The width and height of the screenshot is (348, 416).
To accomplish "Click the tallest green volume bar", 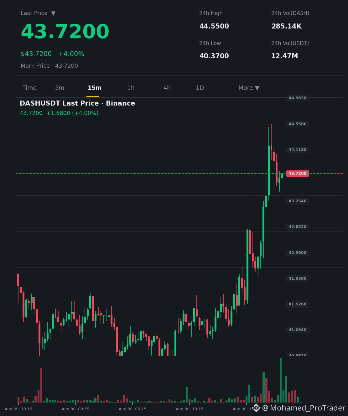I will tap(281, 380).
